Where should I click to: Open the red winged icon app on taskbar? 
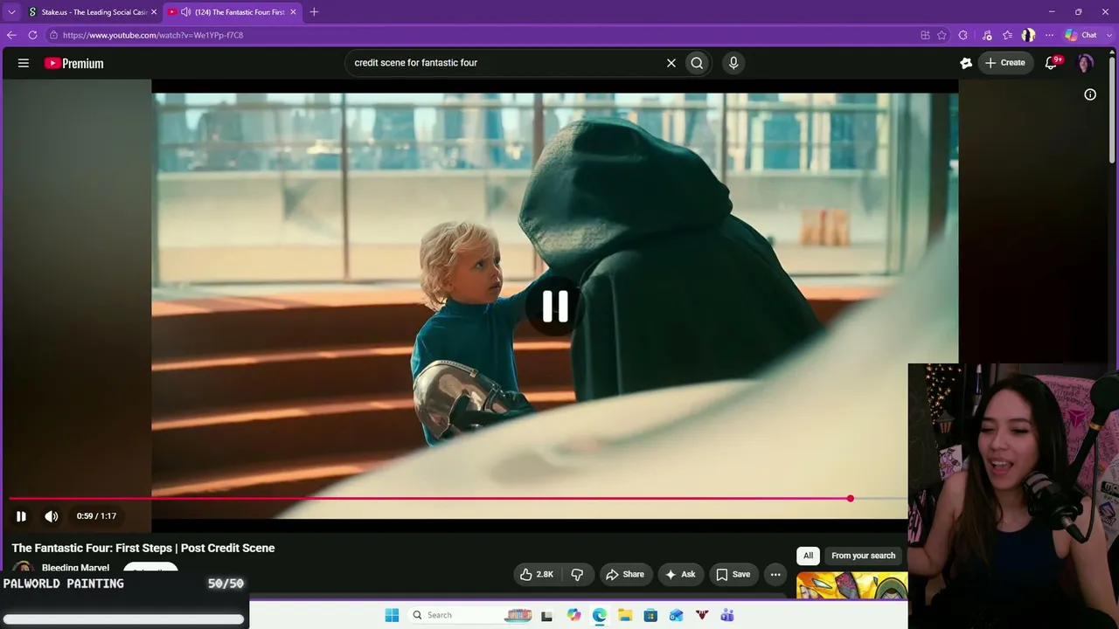pyautogui.click(x=702, y=615)
